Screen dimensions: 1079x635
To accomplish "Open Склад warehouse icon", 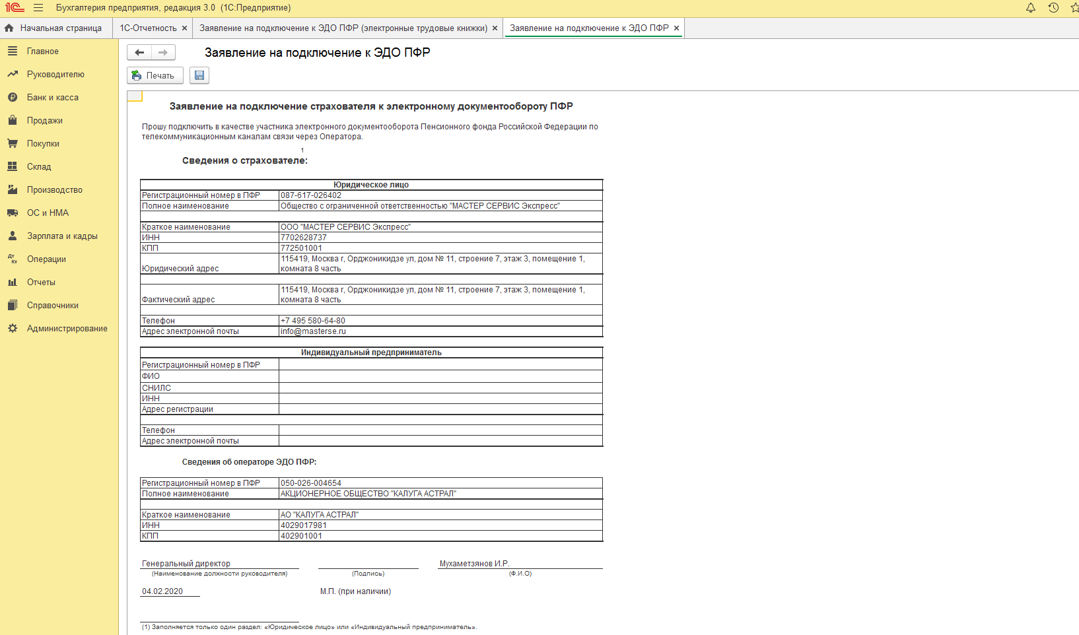I will 13,166.
